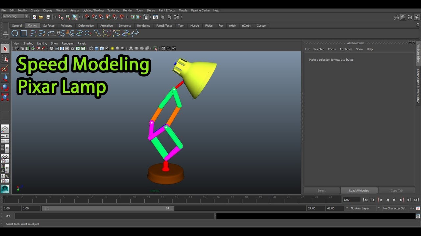Toggle smooth shade all blue cube
The height and width of the screenshot is (236, 421).
96,49
